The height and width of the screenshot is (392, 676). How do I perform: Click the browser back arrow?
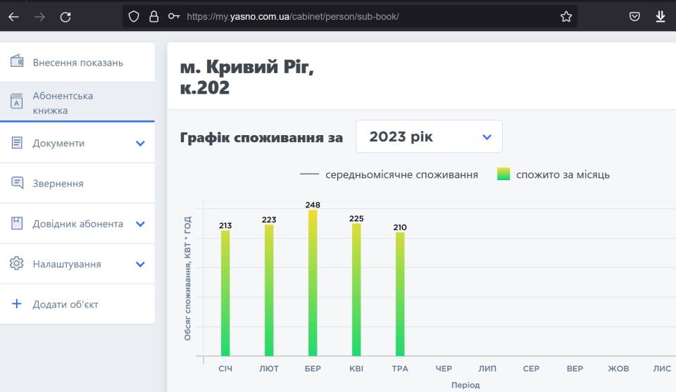click(x=13, y=17)
